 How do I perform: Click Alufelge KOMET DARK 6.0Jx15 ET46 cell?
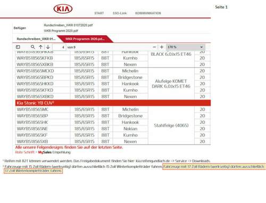[x=171, y=83]
